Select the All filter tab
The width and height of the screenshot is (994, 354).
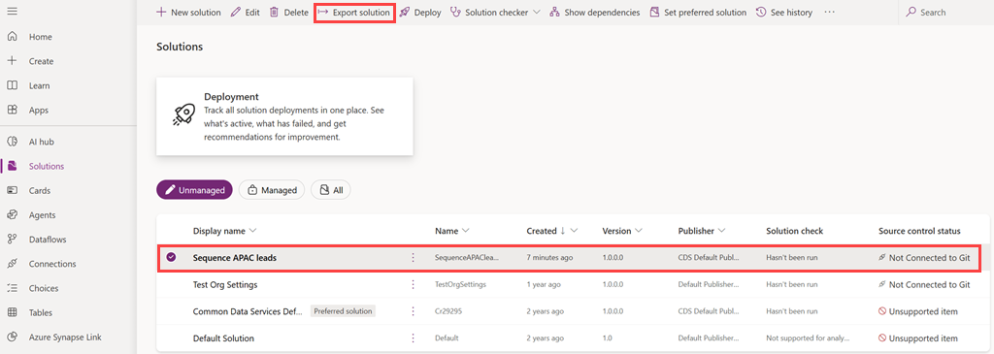click(330, 190)
